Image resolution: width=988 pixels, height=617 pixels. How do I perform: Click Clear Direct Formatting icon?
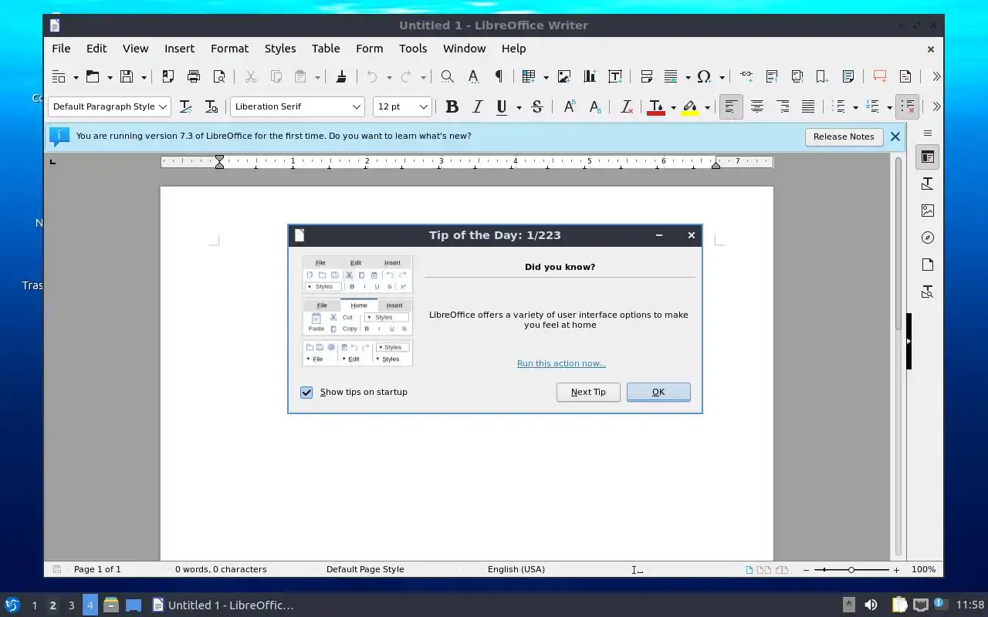[627, 106]
